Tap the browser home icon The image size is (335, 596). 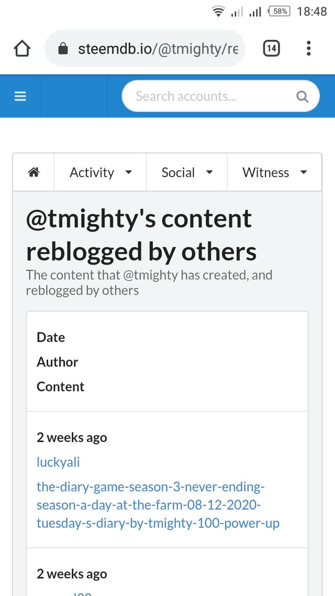[x=22, y=49]
